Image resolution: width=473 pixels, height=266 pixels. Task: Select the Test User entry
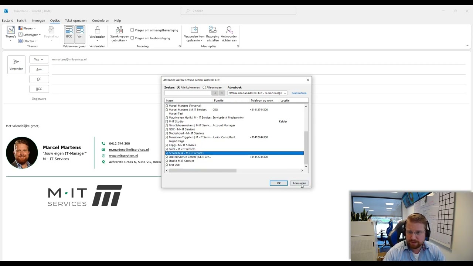point(234,165)
